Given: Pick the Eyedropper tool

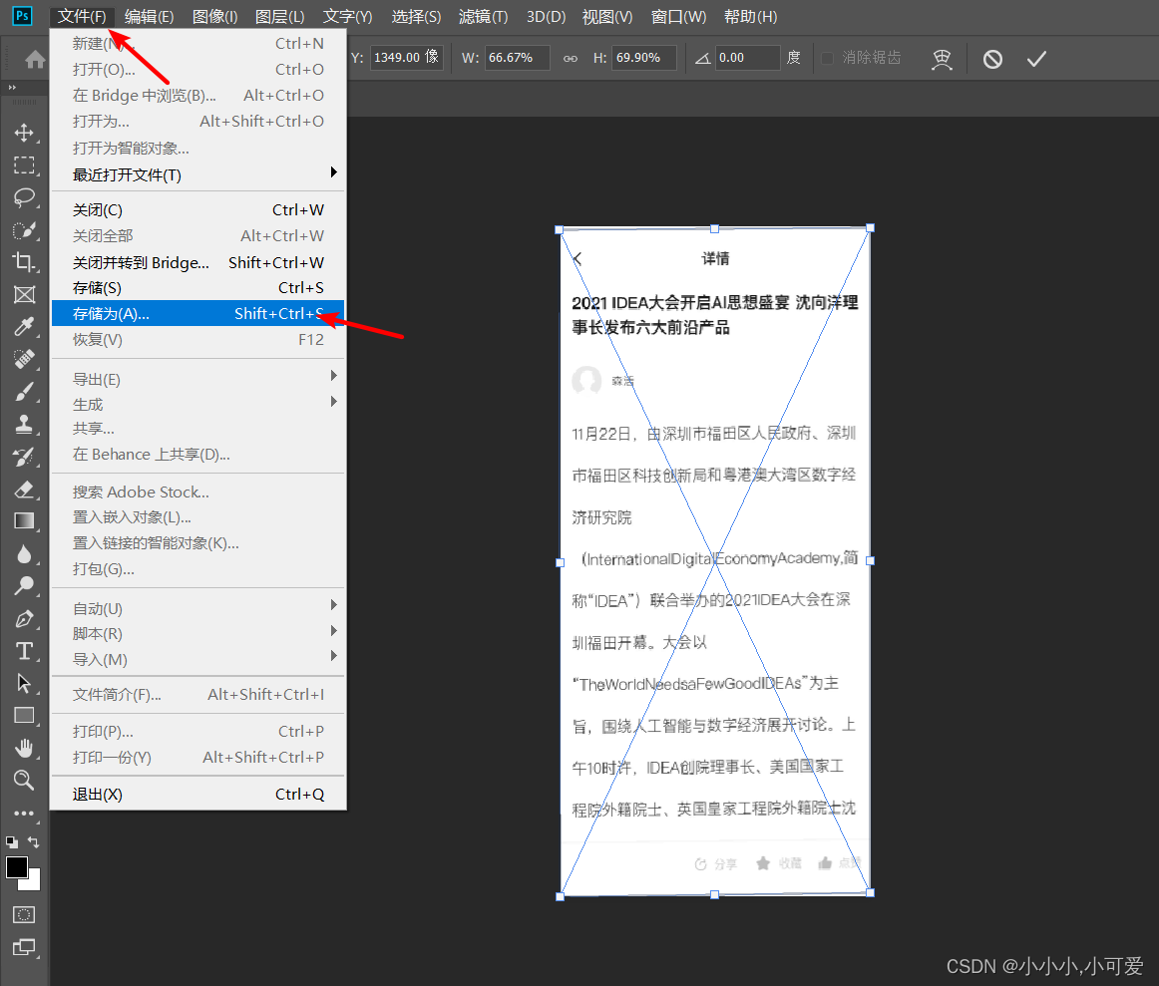Looking at the screenshot, I should 24,327.
